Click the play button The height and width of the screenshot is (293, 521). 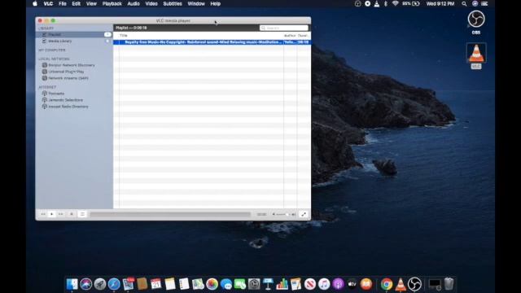pos(51,214)
